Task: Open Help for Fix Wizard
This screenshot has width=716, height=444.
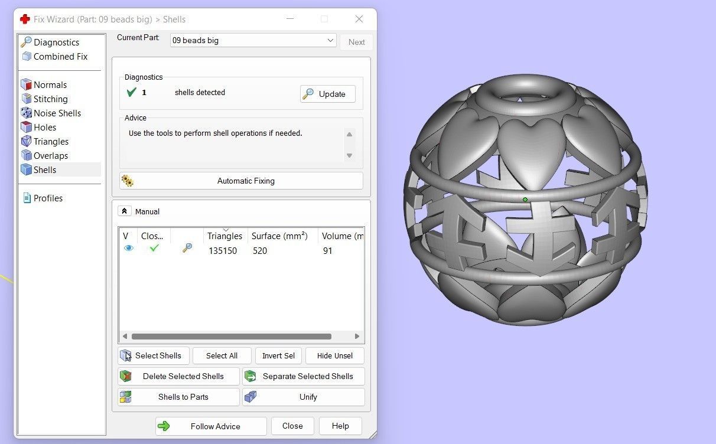Action: pos(340,426)
